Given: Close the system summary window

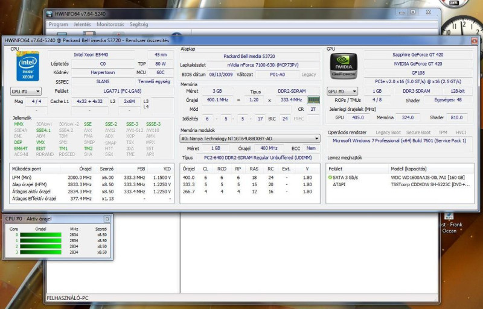Looking at the screenshot, I should 474,40.
